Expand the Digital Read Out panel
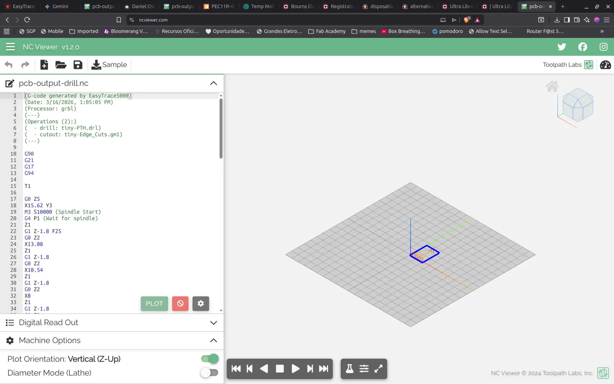Image resolution: width=614 pixels, height=384 pixels. tap(213, 323)
